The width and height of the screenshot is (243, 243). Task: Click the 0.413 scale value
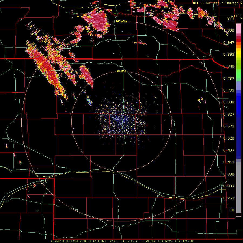point(229,162)
